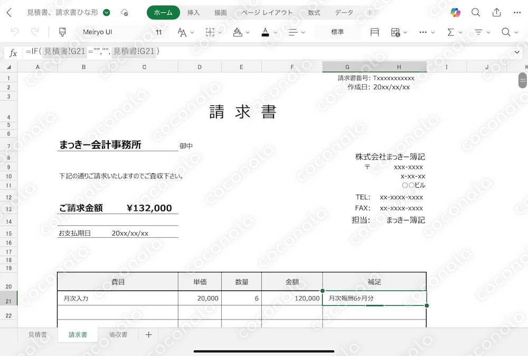Expand the alignment dropdown arrow
This screenshot has height=356, width=528.
(x=303, y=33)
